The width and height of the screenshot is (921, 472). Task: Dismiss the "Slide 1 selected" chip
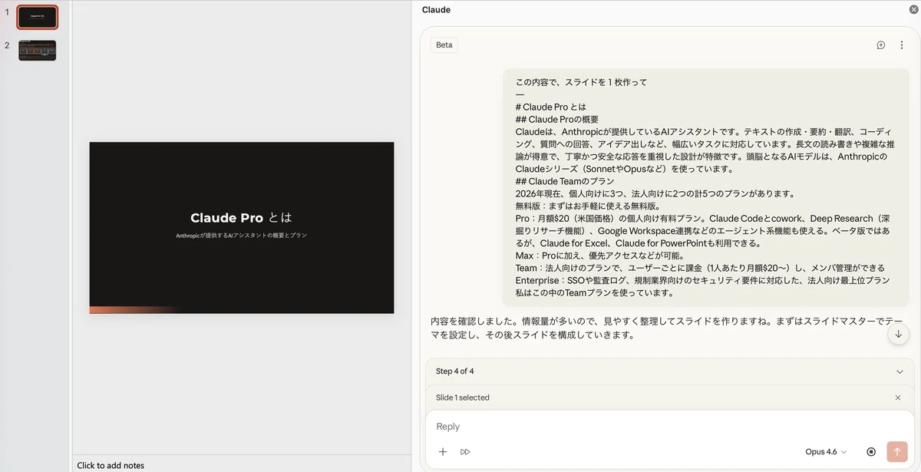click(898, 398)
